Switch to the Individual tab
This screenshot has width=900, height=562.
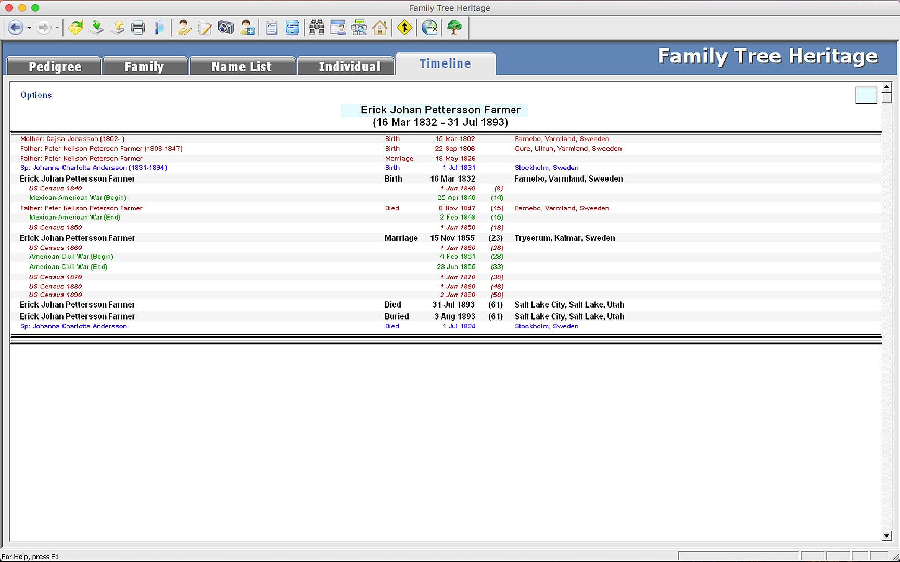click(x=349, y=67)
